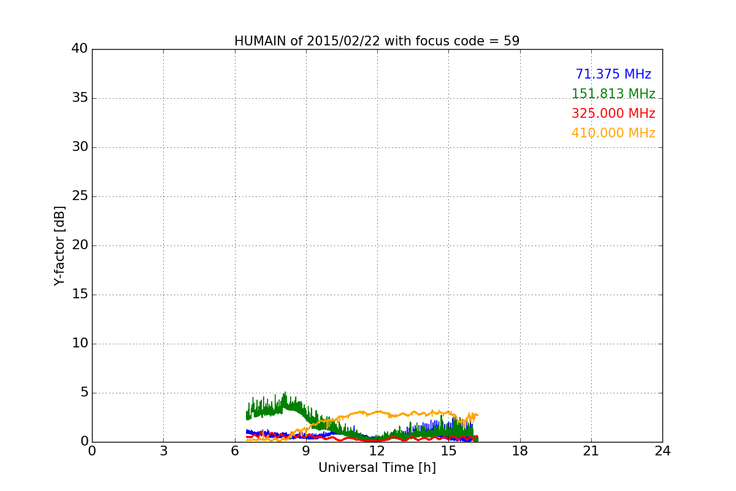Select the 151.813 MHz legend label

pos(613,94)
